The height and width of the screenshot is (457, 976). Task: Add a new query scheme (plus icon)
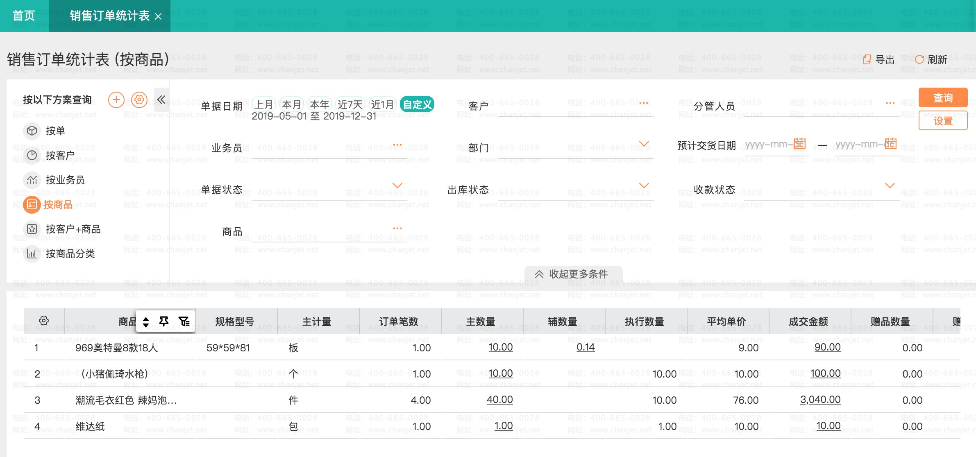(x=116, y=100)
